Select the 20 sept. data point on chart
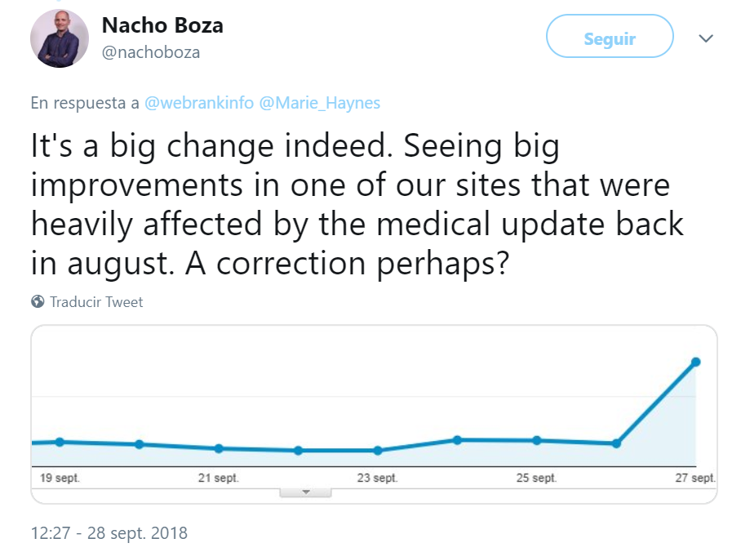The height and width of the screenshot is (552, 741). 139,444
